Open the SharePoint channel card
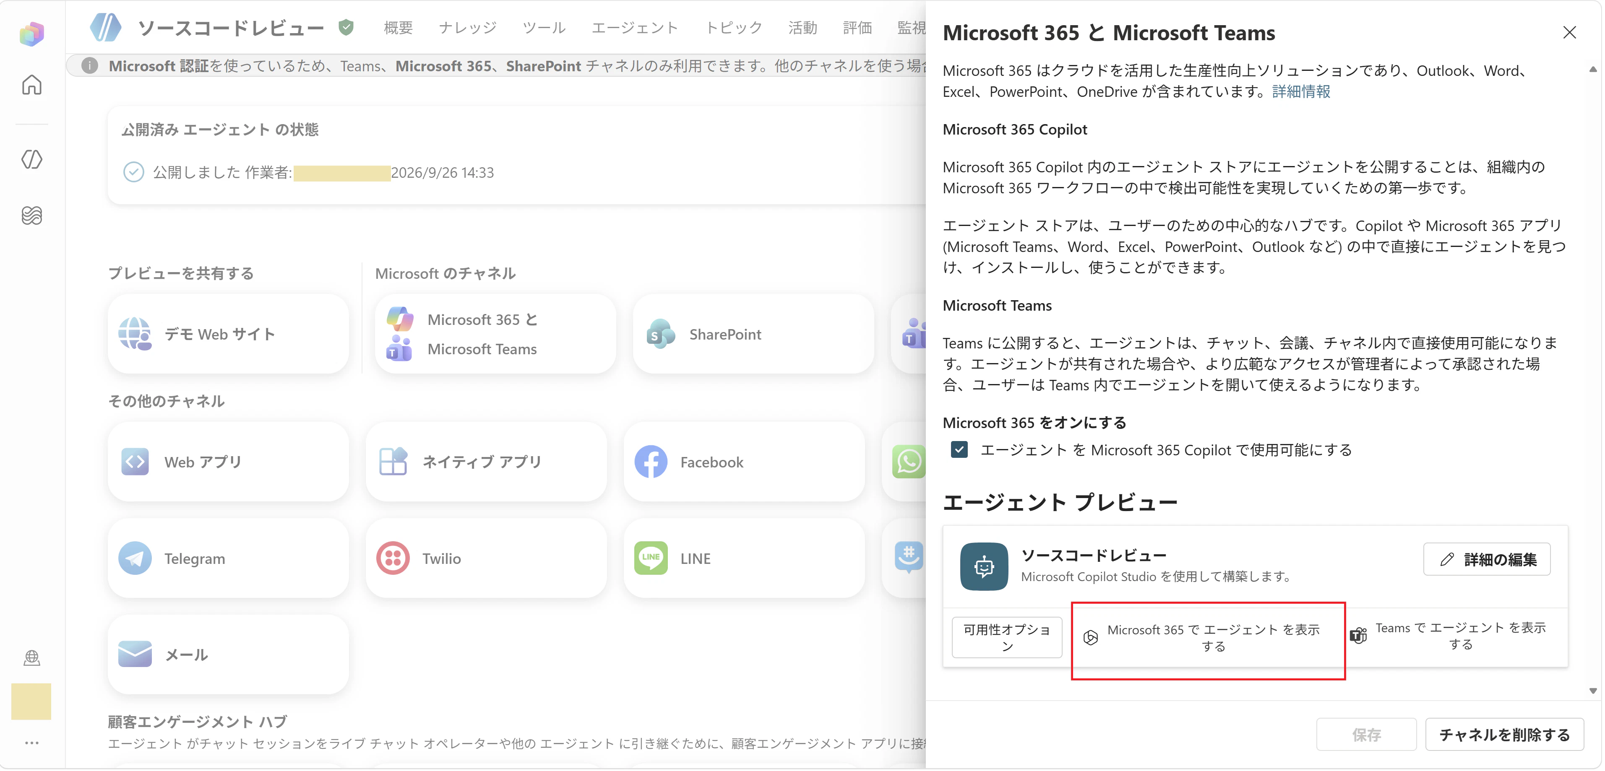This screenshot has height=771, width=1605. (x=753, y=335)
